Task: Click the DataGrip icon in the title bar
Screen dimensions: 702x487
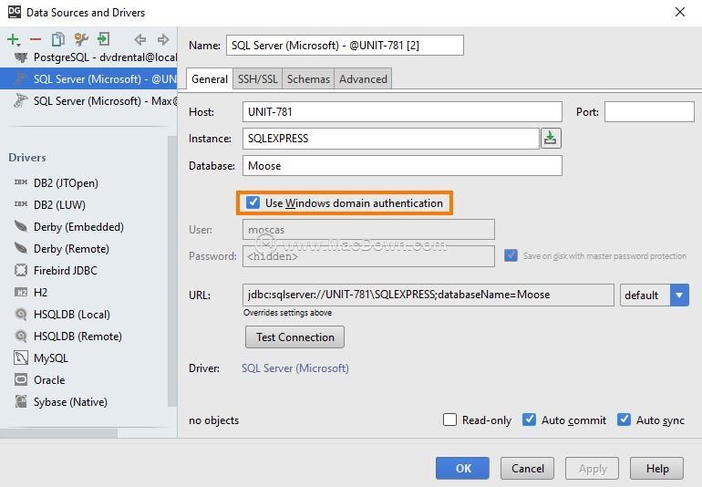Action: [15, 12]
